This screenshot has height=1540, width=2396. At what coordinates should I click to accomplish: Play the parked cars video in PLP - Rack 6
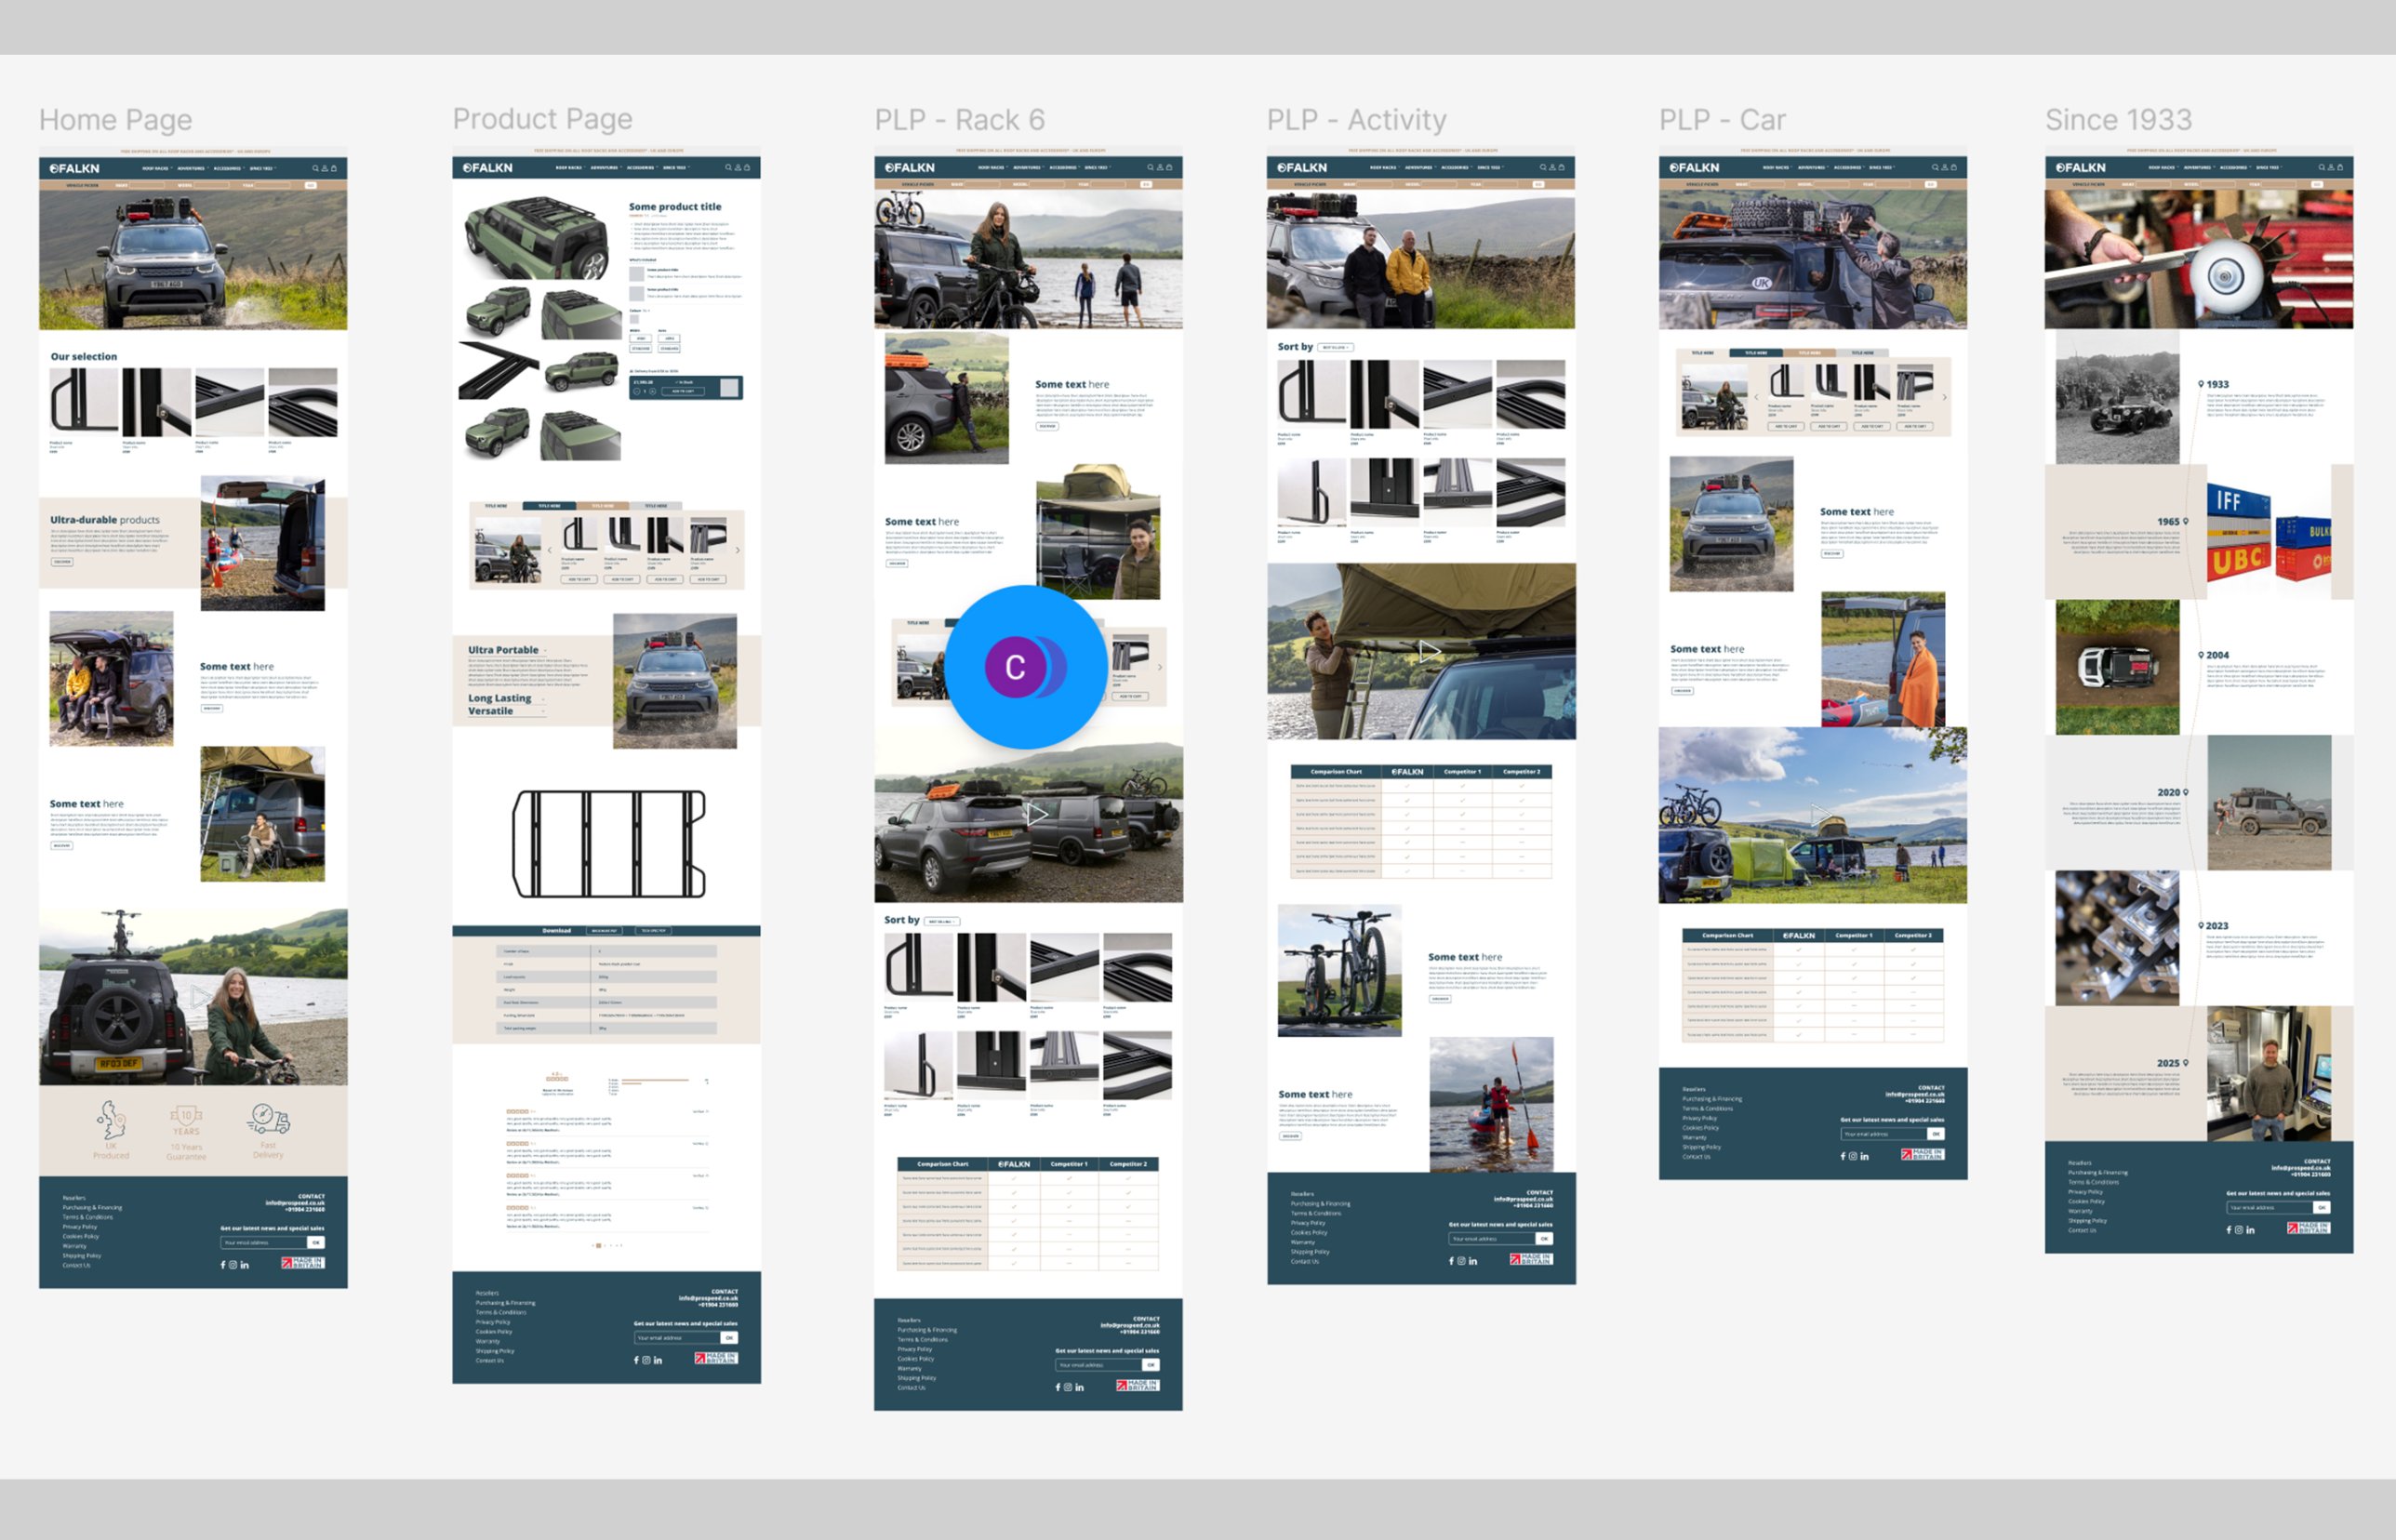click(x=1037, y=814)
